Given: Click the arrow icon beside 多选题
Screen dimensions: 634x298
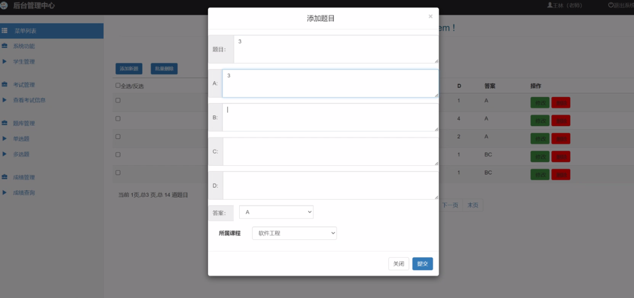Looking at the screenshot, I should click(x=4, y=154).
